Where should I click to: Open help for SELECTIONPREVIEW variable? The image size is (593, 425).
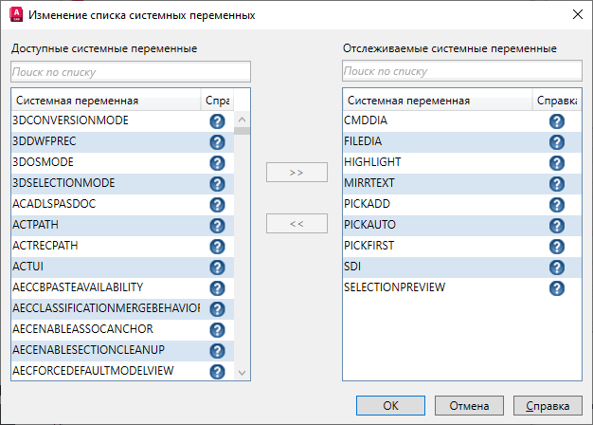click(556, 288)
